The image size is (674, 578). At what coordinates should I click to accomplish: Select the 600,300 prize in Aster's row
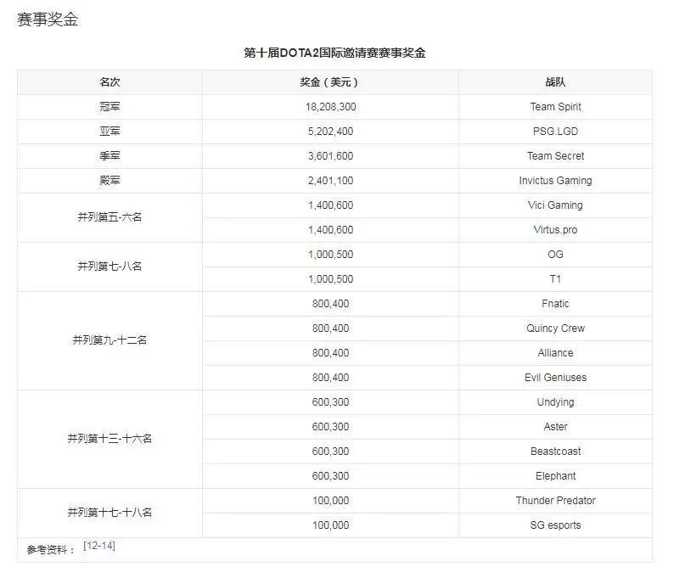pyautogui.click(x=330, y=426)
